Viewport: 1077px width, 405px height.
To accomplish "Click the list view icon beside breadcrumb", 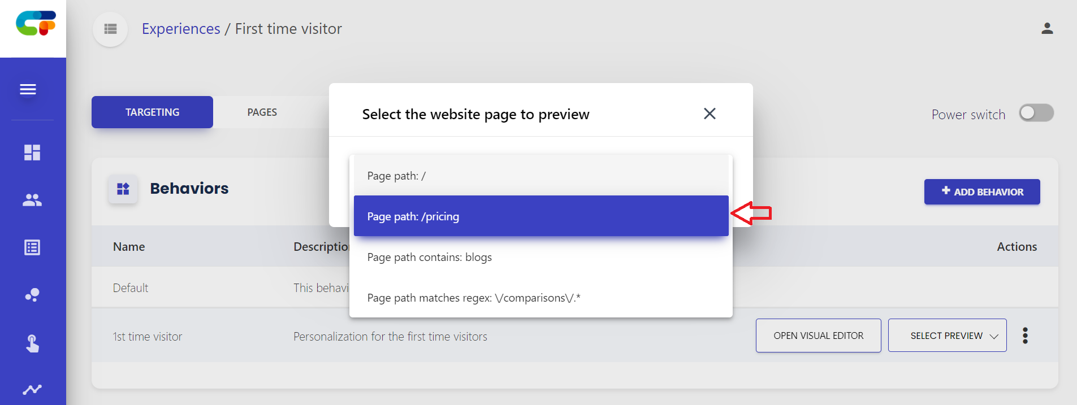I will coord(110,29).
